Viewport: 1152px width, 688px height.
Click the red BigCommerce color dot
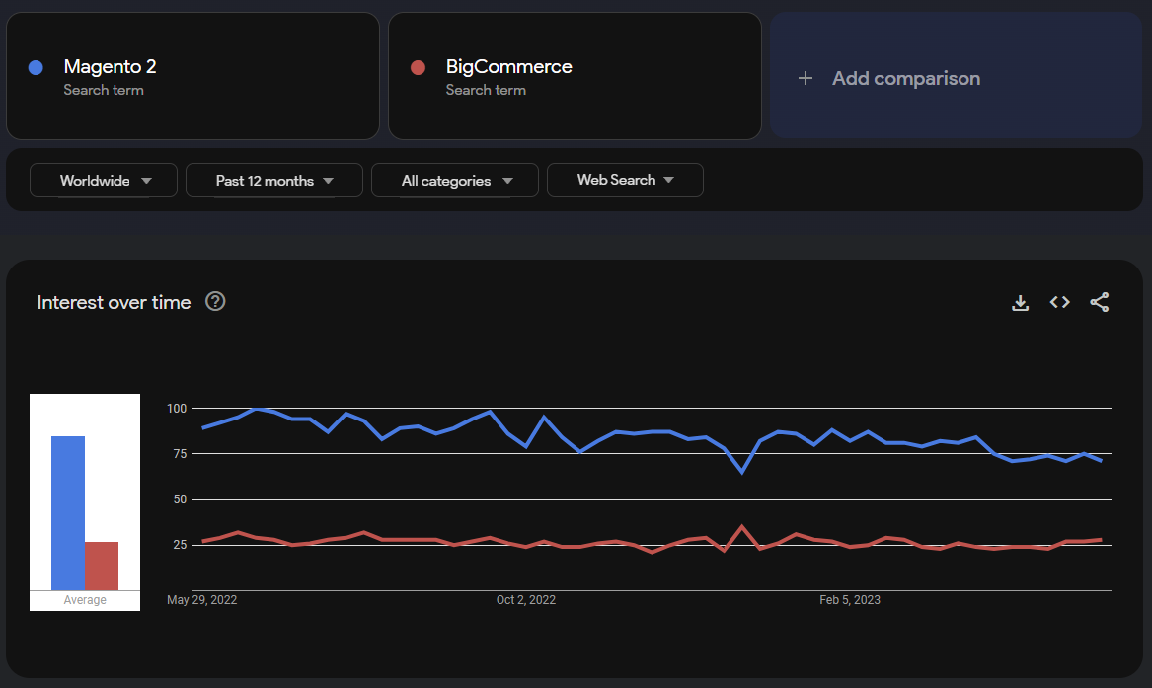tap(418, 67)
